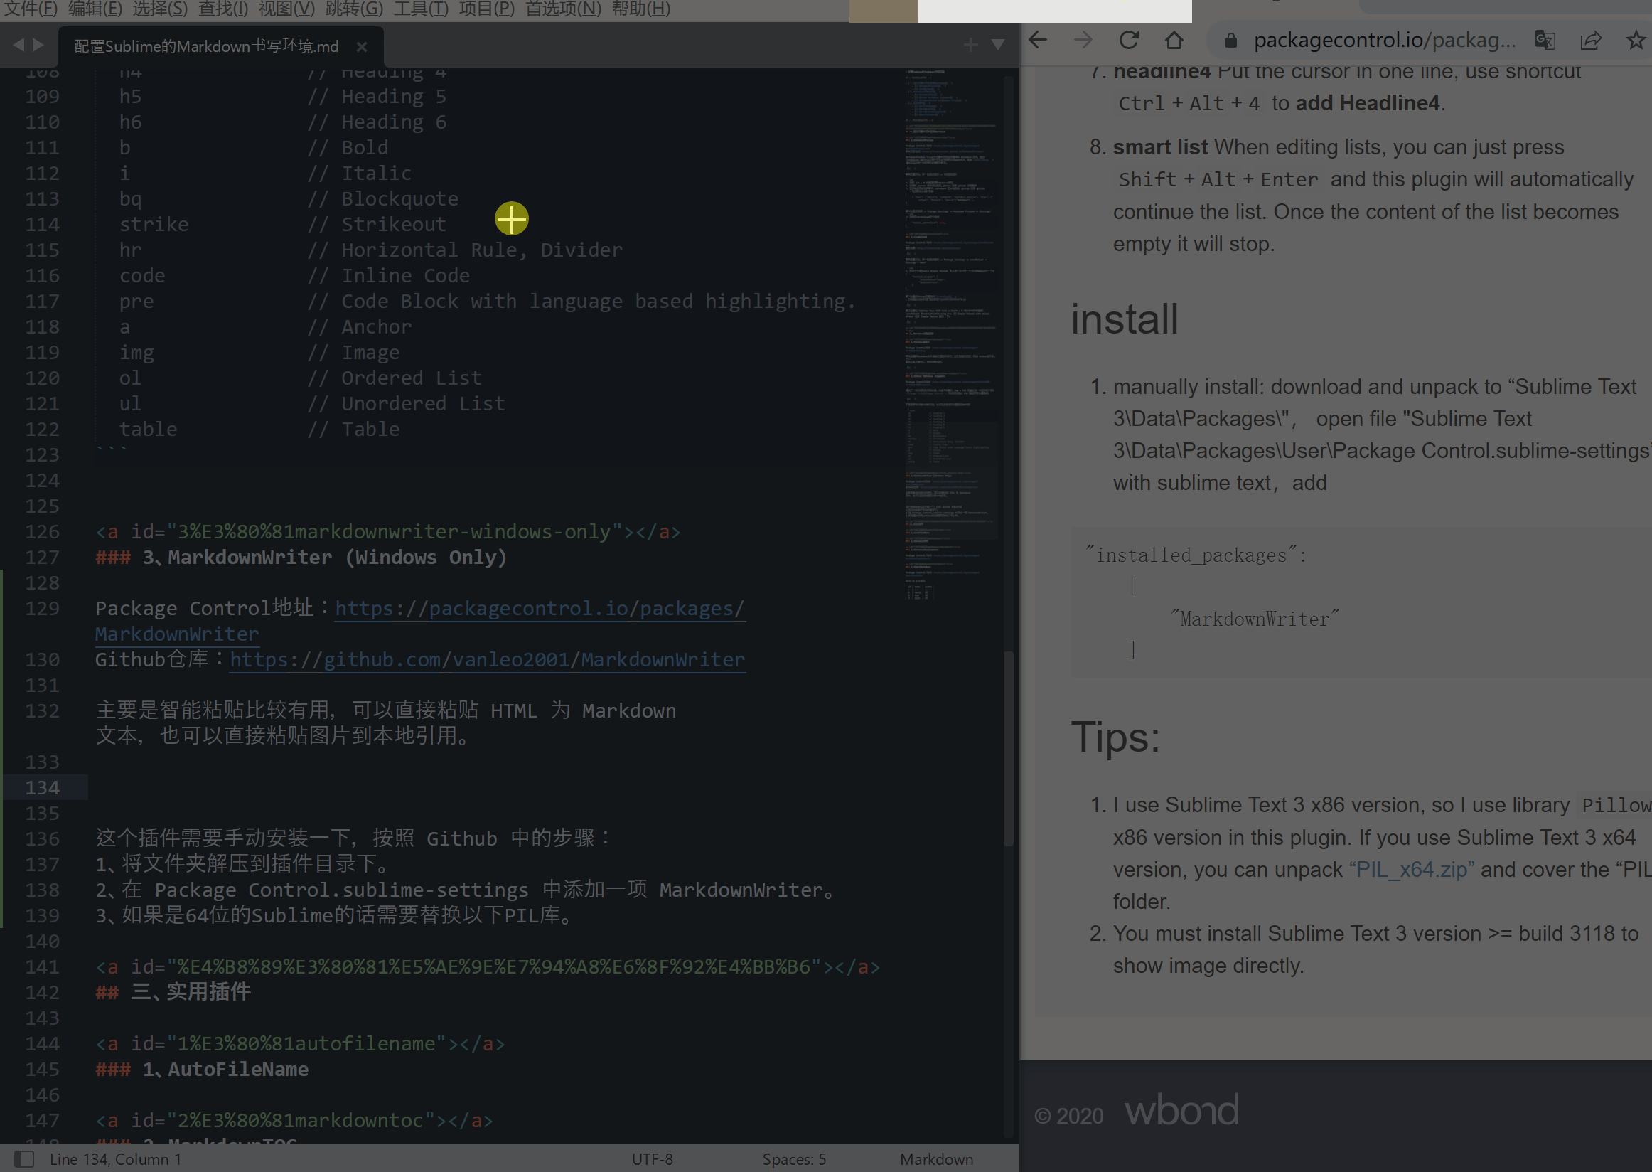The height and width of the screenshot is (1172, 1652).
Task: Click the "install" heading on web page
Action: 1124,319
